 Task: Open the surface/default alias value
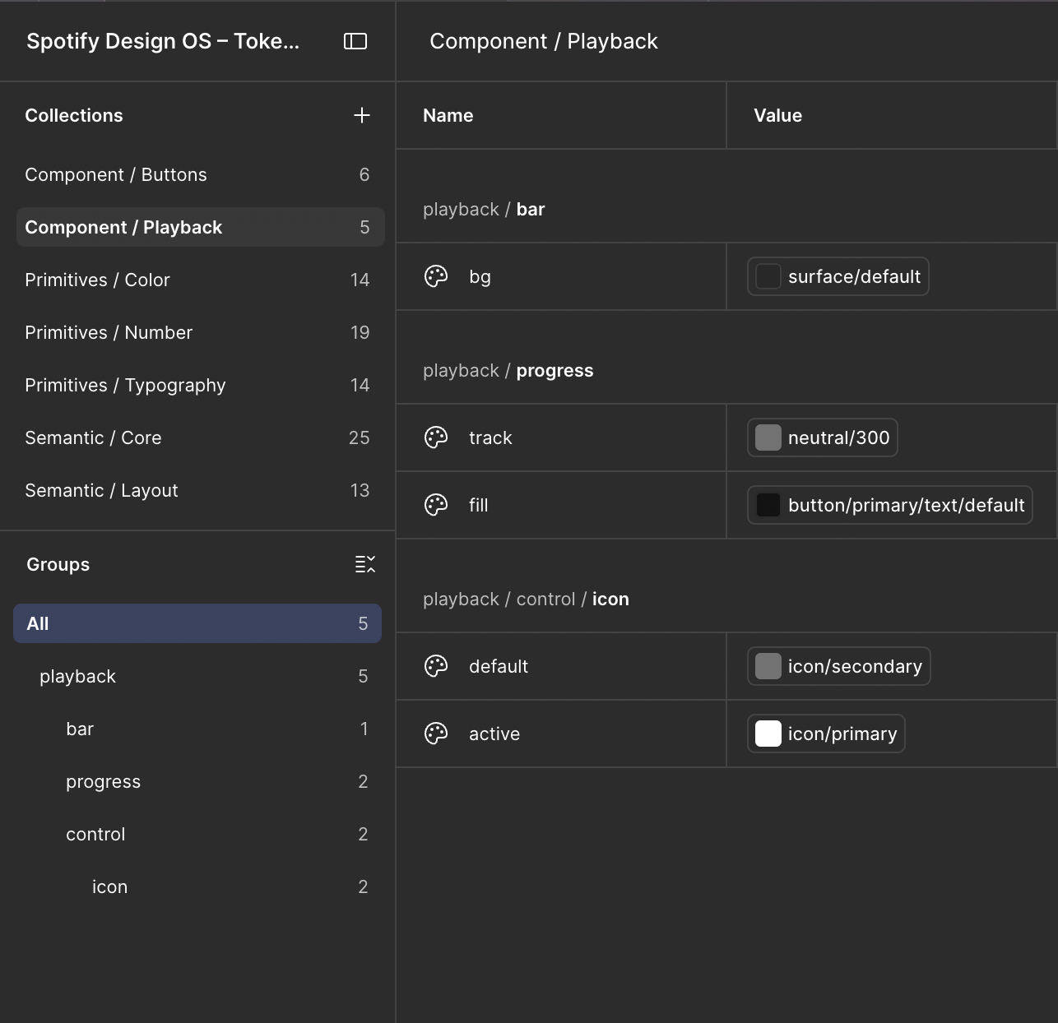point(838,276)
